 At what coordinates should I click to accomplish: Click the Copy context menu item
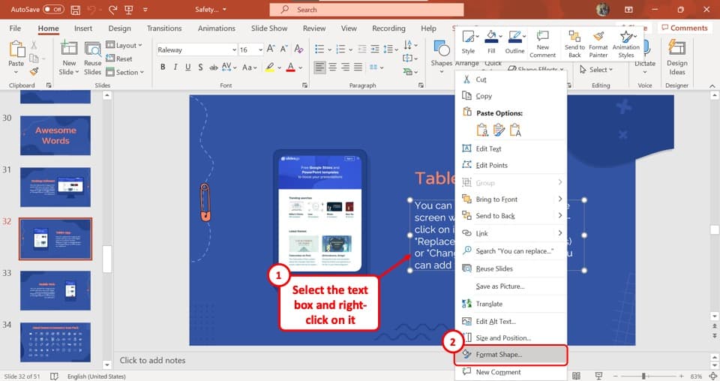coord(511,96)
